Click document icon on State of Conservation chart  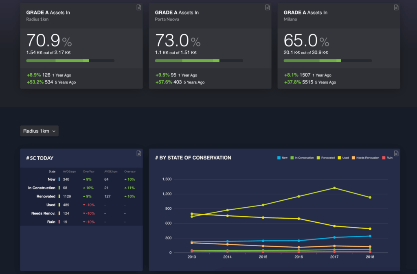(396, 153)
